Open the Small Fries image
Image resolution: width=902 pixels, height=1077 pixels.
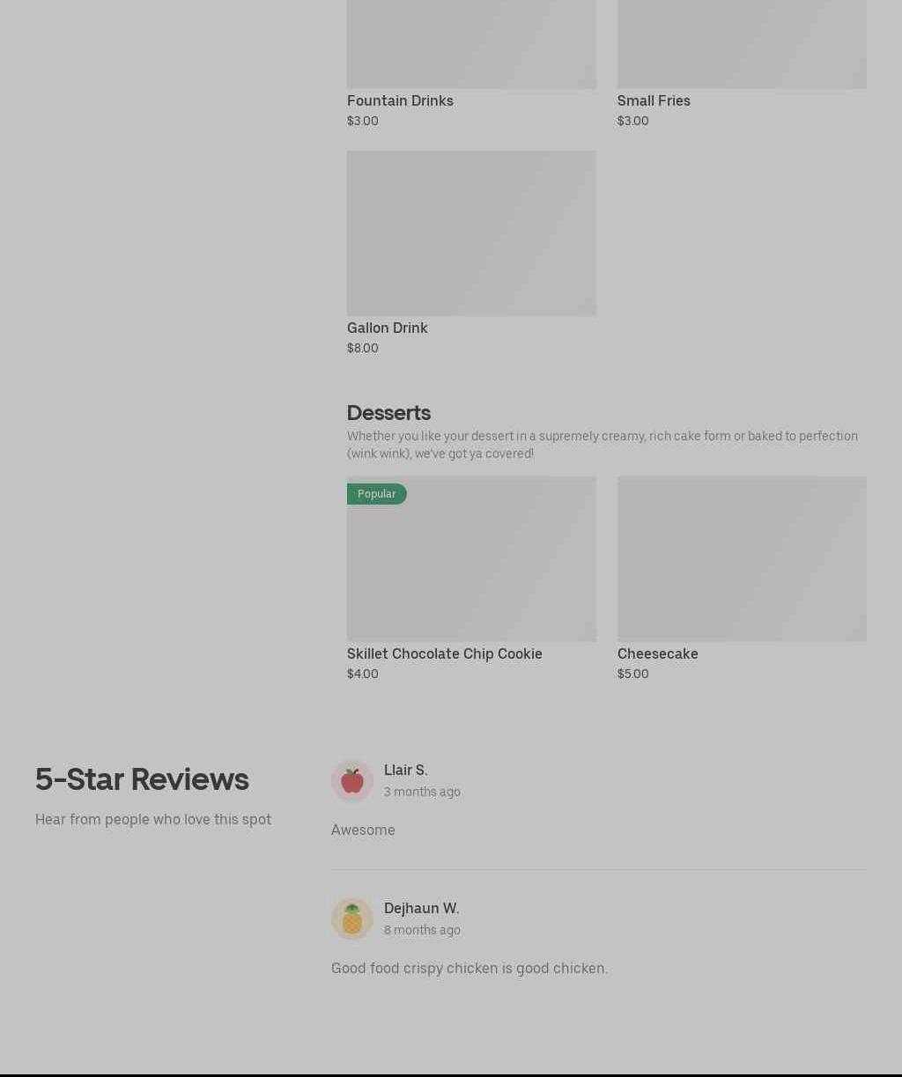(742, 44)
